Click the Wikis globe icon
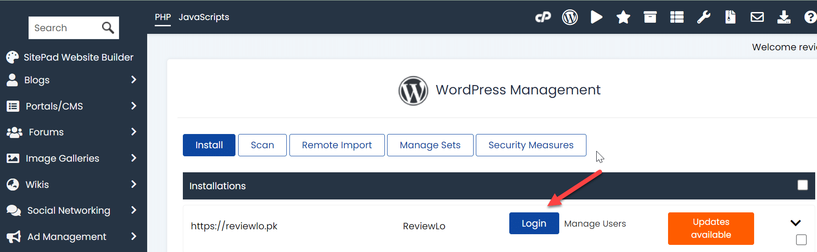 [13, 184]
